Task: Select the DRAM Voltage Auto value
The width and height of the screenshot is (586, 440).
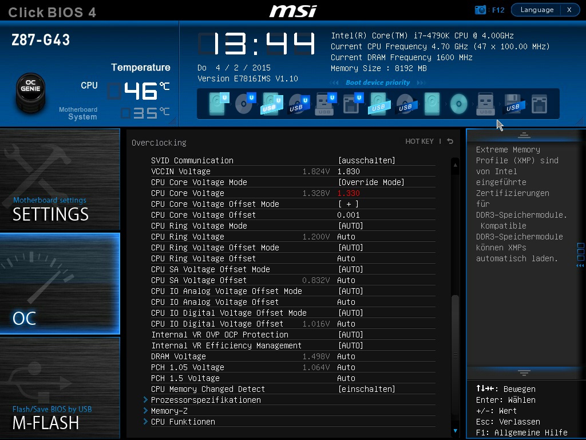Action: [346, 356]
